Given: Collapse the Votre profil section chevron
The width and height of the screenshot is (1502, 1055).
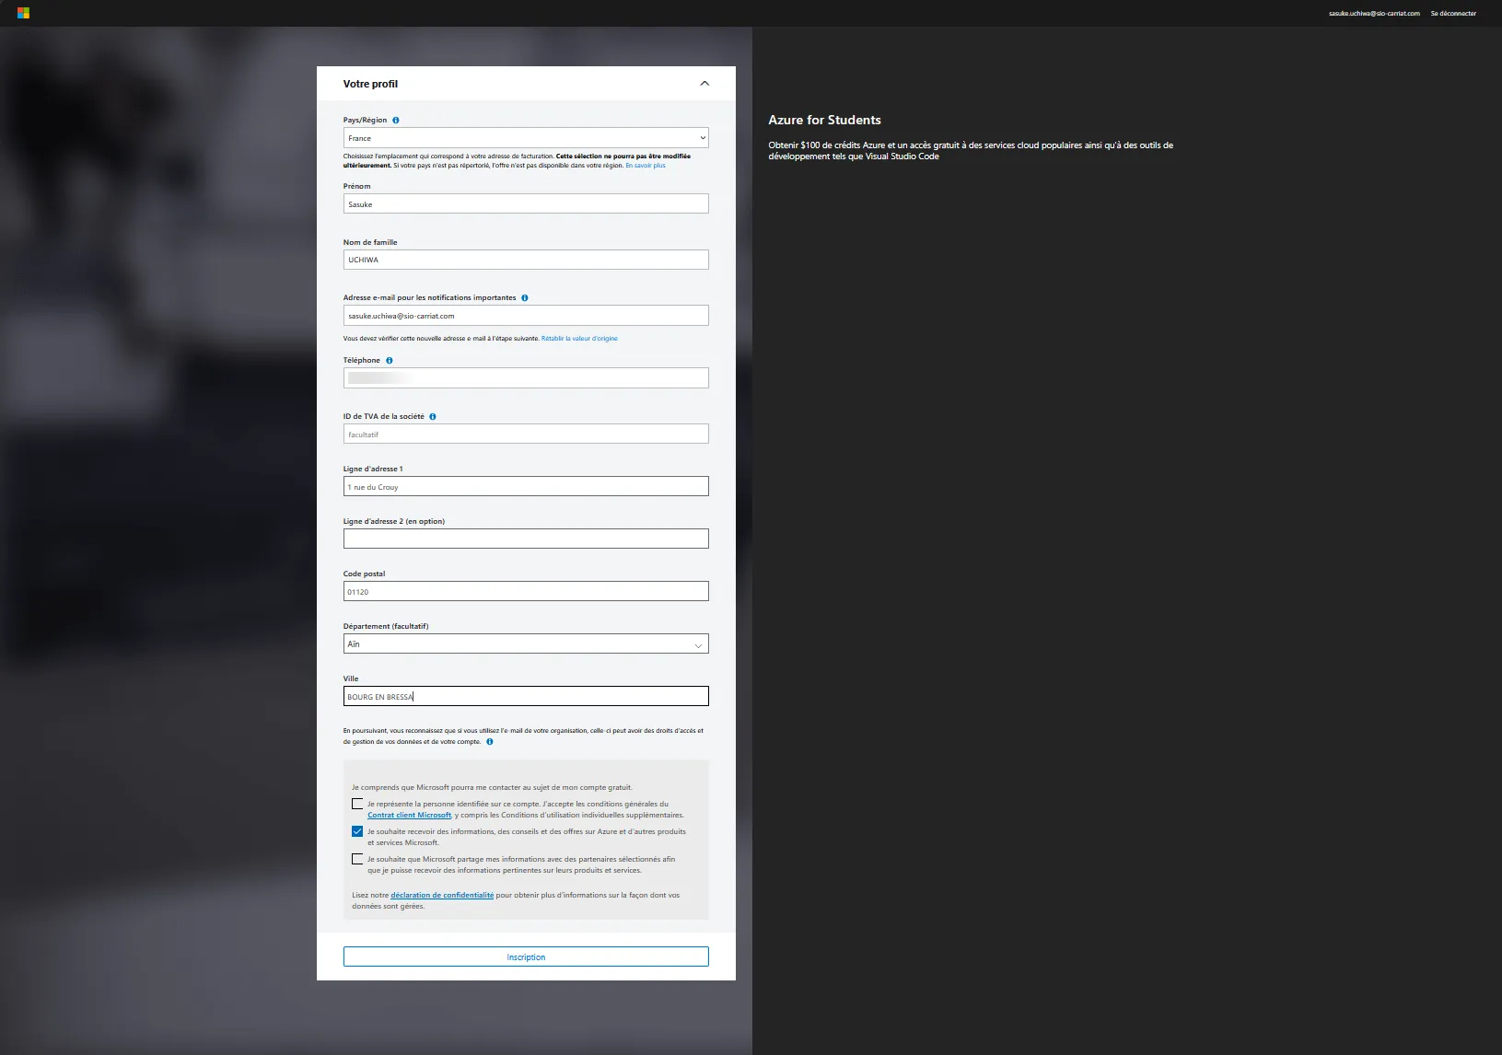Looking at the screenshot, I should point(704,83).
